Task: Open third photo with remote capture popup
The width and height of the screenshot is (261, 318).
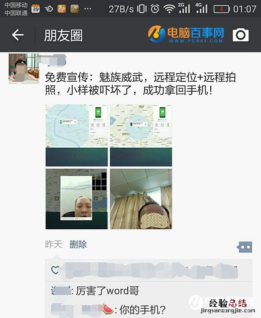Action: 77,199
